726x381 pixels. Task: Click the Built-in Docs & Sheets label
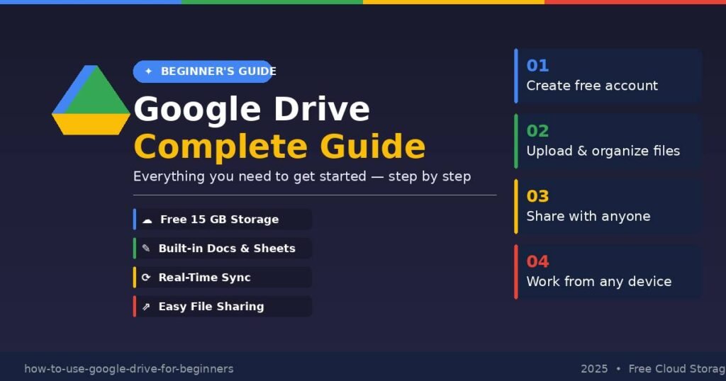(x=227, y=249)
